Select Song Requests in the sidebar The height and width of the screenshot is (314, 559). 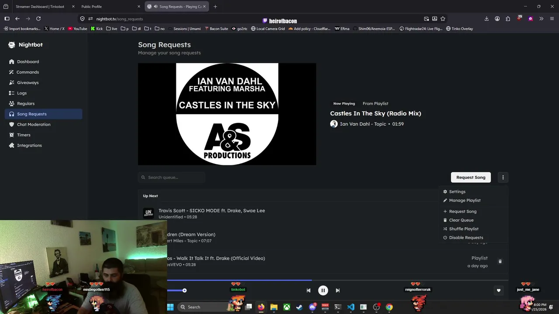click(44, 114)
